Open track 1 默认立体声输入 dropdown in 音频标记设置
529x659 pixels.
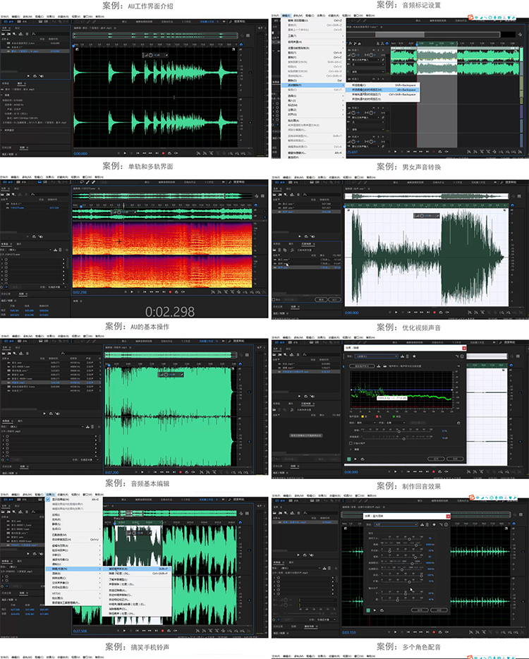coord(365,60)
